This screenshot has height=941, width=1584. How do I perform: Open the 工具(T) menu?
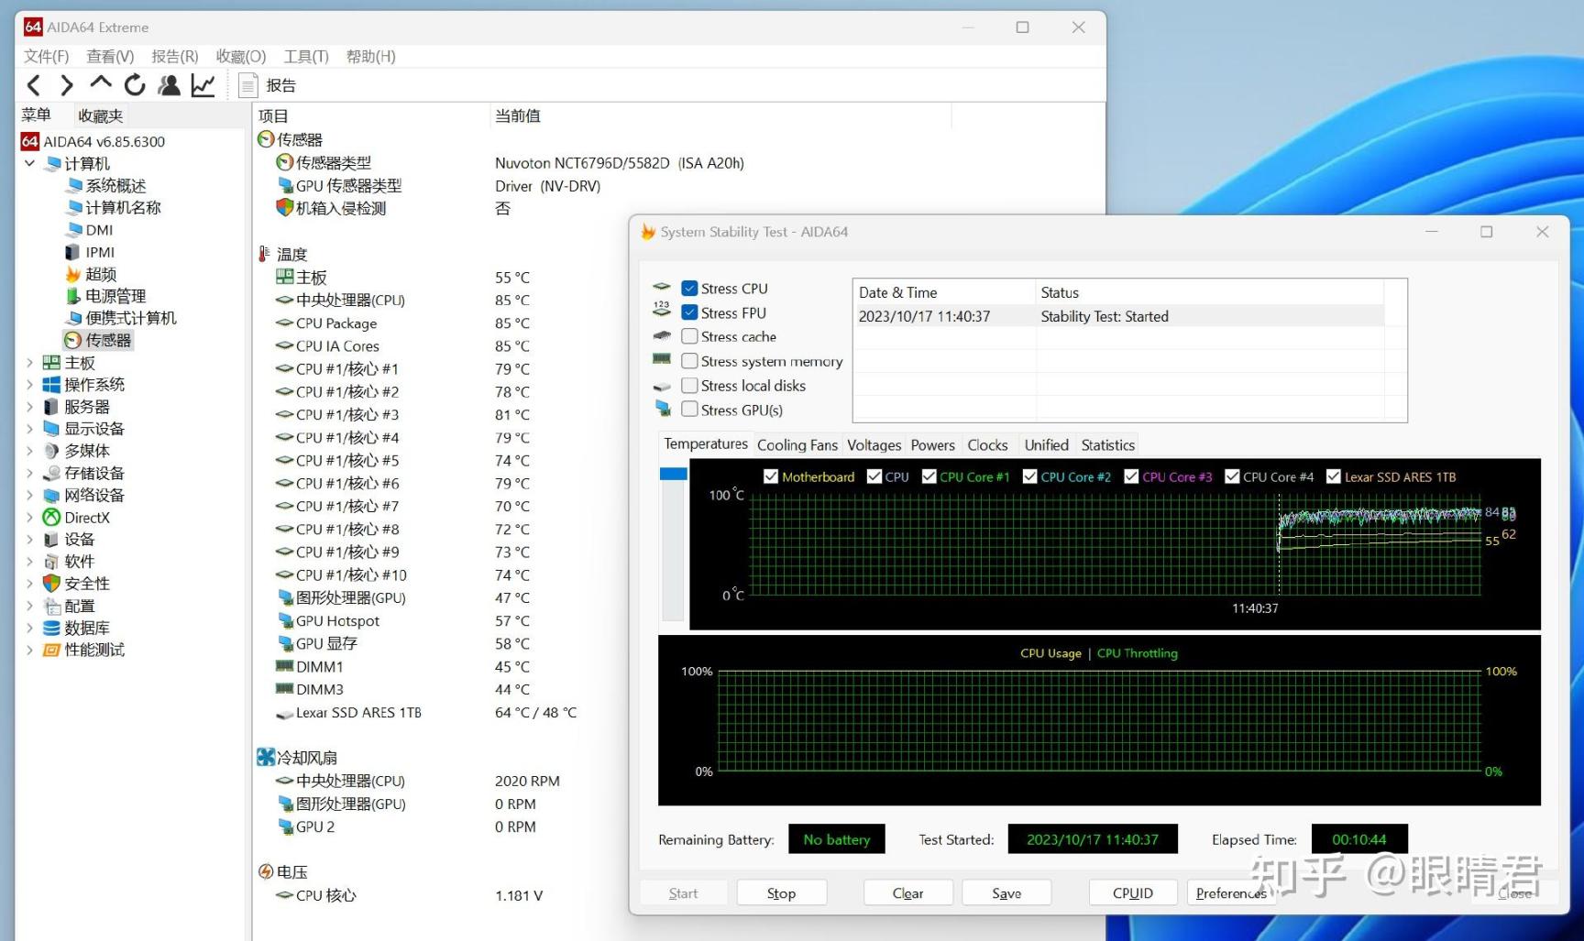click(306, 56)
